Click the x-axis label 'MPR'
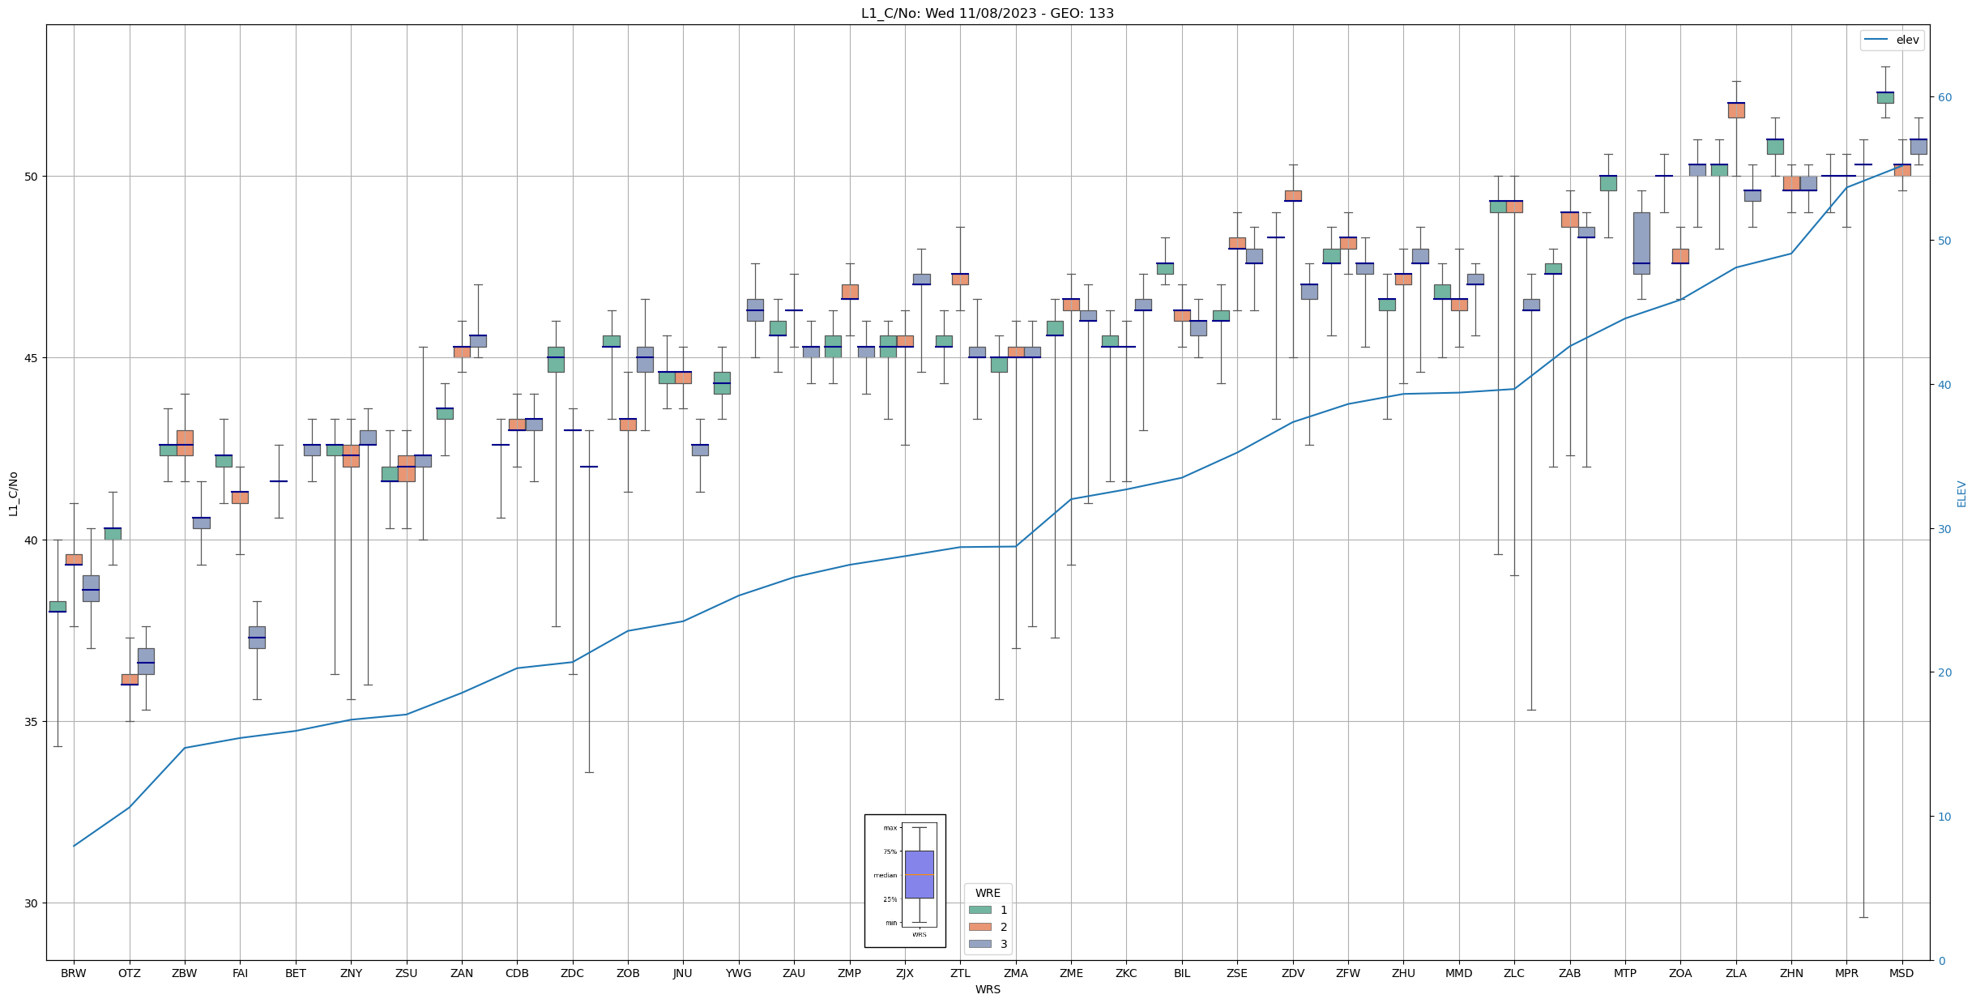This screenshot has width=1976, height=1003. (1846, 973)
